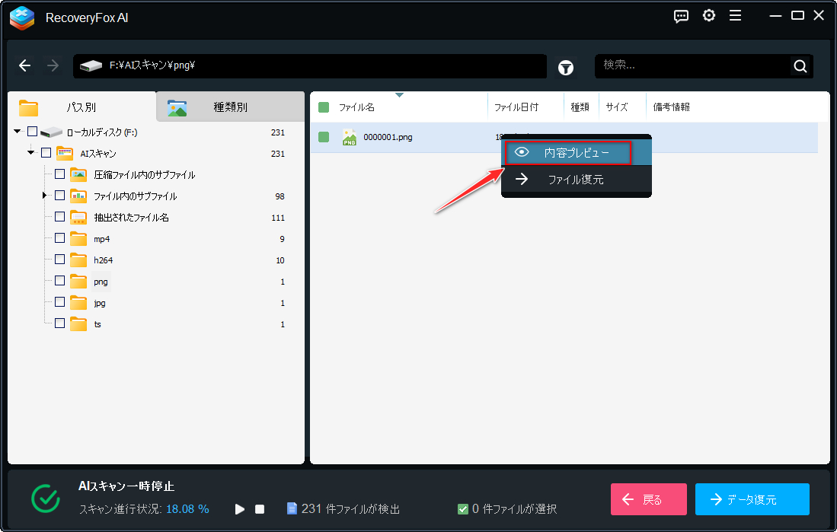This screenshot has height=532, width=837.
Task: Select the png folder label in tree
Action: point(101,282)
